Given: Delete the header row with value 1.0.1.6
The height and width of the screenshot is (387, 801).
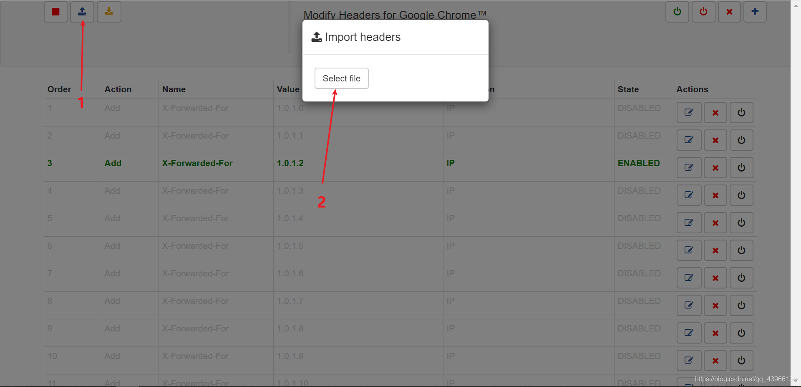Looking at the screenshot, I should tap(715, 278).
